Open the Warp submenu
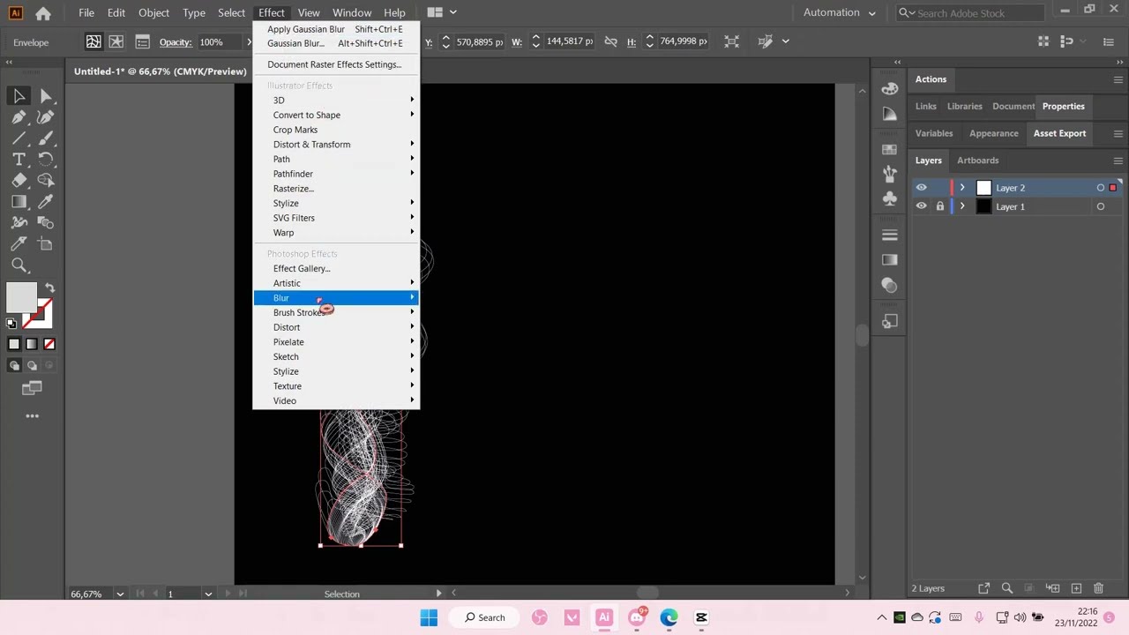Image resolution: width=1129 pixels, height=635 pixels. coord(336,233)
